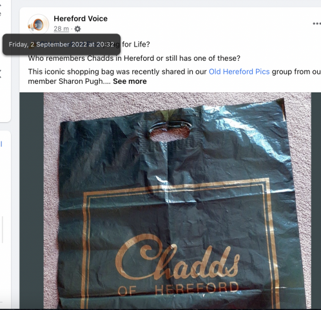Open the Hereford Voice megaphone profile picture

(38, 25)
